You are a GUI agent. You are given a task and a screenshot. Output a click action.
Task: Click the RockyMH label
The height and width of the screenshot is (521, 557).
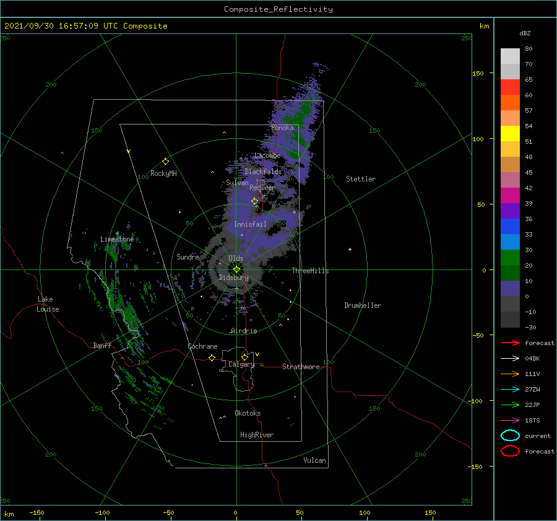163,173
